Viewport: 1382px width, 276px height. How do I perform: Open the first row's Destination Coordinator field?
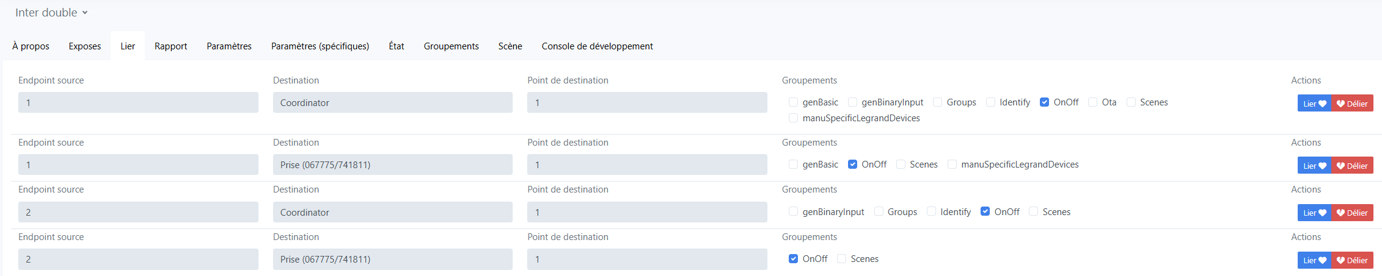click(392, 102)
